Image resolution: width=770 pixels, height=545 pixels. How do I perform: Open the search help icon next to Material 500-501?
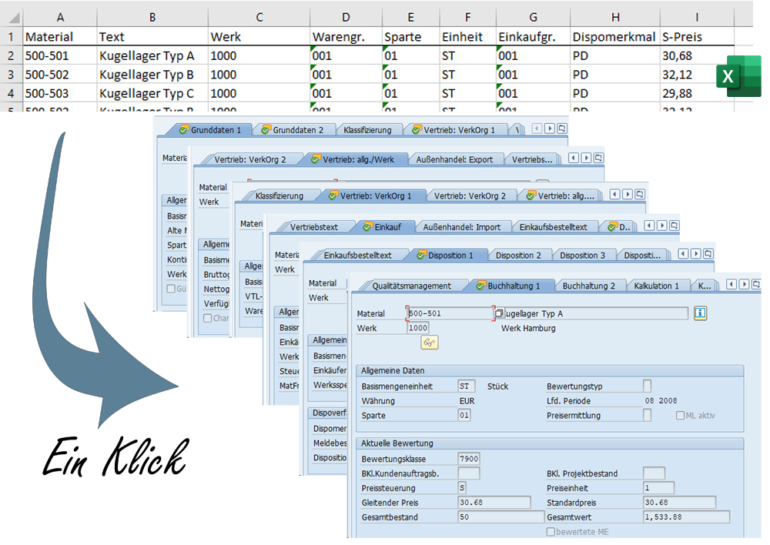(499, 313)
